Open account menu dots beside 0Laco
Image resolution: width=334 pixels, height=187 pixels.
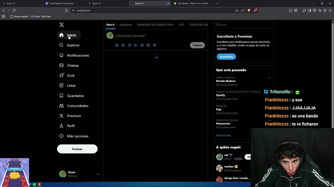(98, 174)
